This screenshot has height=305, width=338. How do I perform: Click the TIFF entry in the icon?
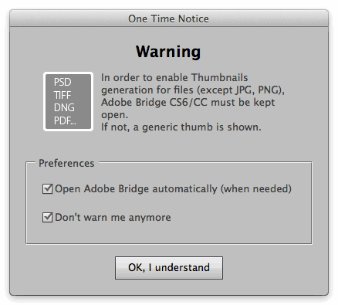[x=63, y=95]
